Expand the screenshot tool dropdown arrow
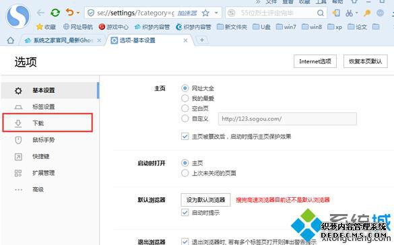 356,13
